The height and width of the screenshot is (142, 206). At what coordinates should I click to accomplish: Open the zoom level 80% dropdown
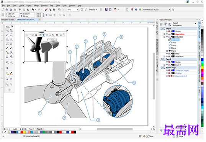point(77,10)
